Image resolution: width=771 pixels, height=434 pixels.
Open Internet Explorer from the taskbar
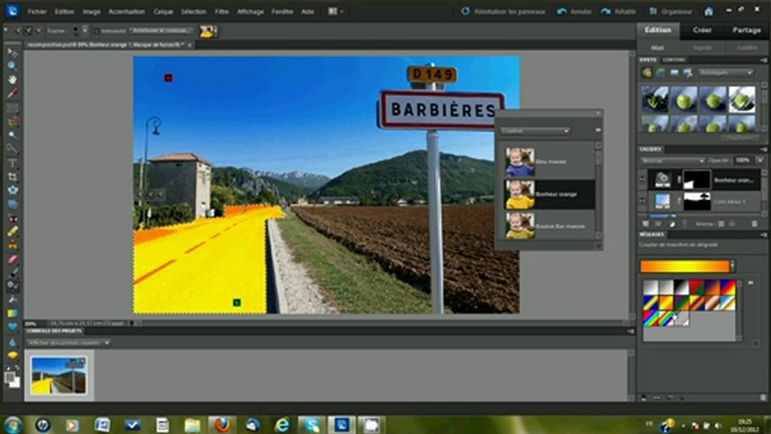point(282,425)
